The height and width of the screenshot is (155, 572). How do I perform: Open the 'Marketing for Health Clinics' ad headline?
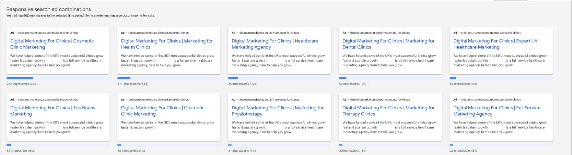pyautogui.click(x=167, y=44)
